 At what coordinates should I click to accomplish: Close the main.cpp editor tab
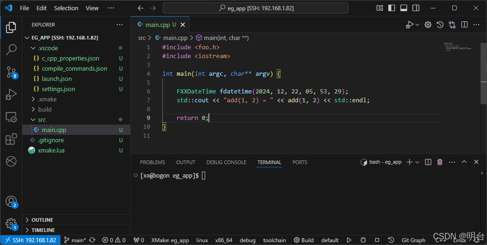183,25
